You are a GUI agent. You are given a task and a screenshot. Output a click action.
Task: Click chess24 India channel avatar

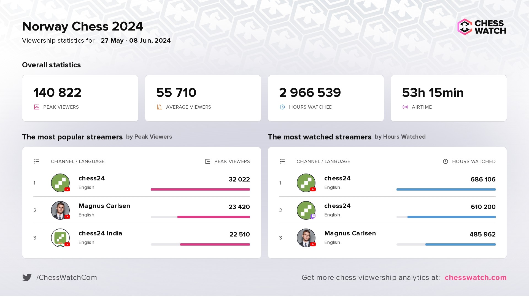point(60,238)
